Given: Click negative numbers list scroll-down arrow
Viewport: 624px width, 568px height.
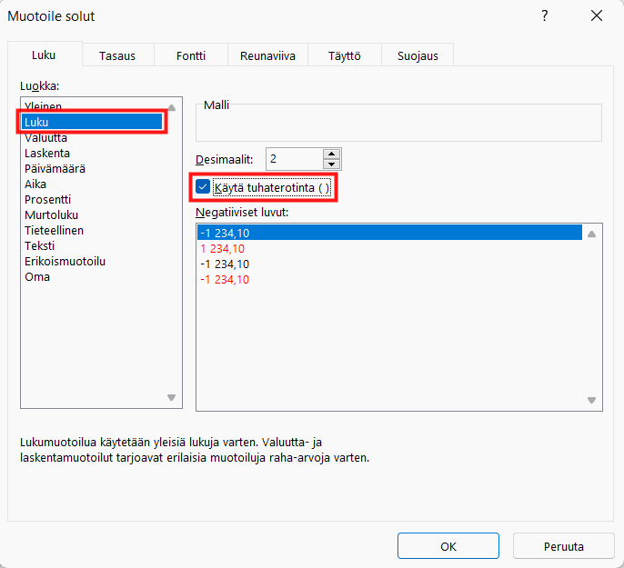Looking at the screenshot, I should tap(592, 400).
